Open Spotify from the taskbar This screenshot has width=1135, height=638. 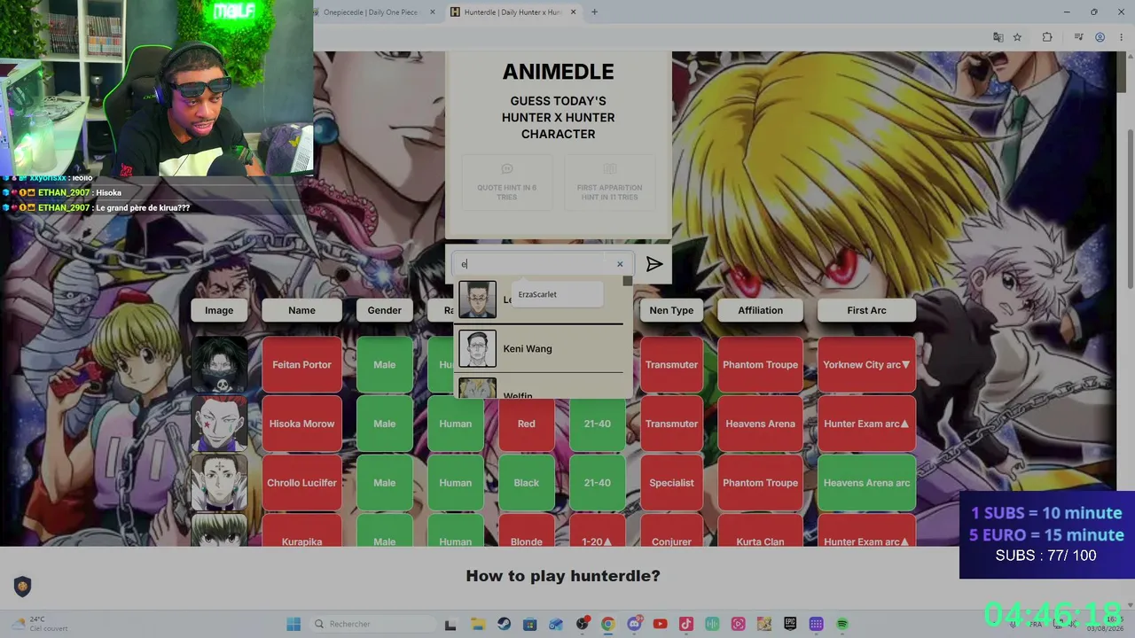(842, 624)
